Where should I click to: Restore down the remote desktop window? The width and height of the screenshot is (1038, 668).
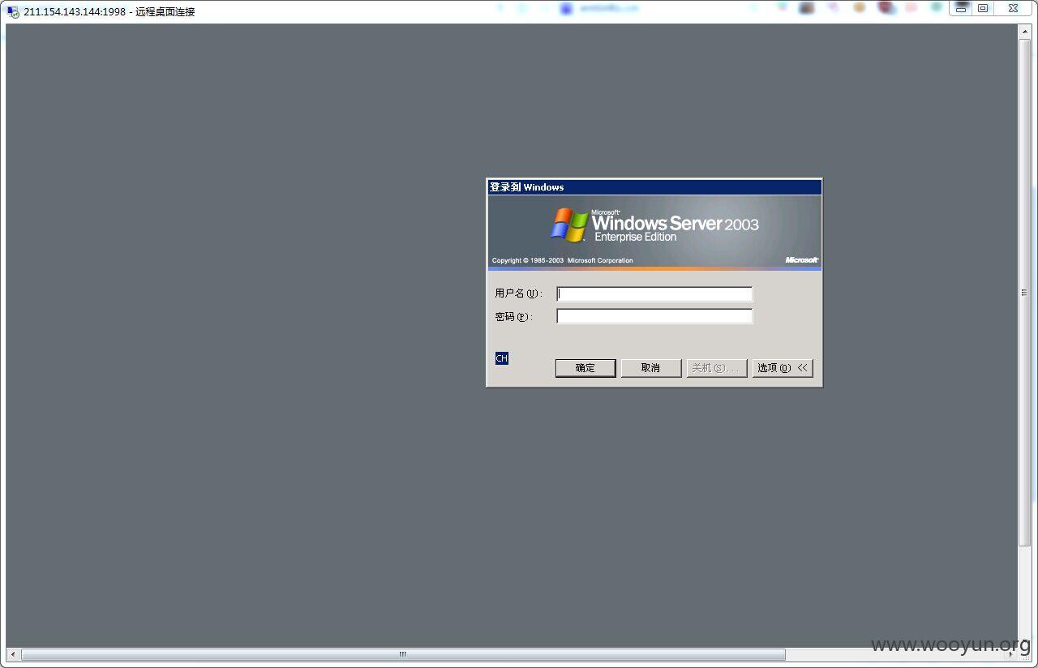(x=983, y=8)
